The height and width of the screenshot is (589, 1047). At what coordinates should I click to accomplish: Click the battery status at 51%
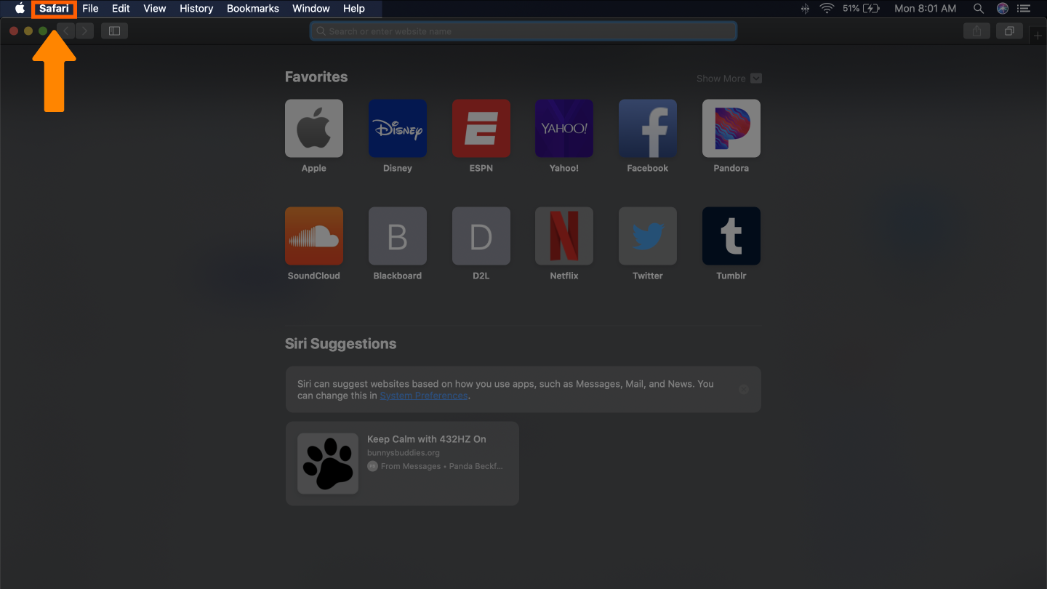coord(861,9)
